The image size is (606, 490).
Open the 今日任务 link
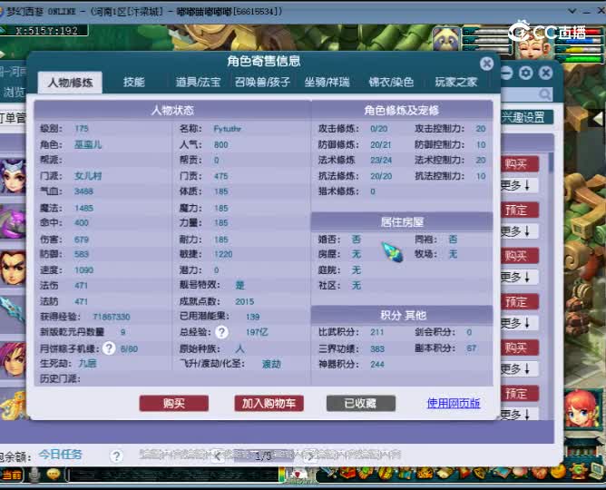[x=60, y=455]
